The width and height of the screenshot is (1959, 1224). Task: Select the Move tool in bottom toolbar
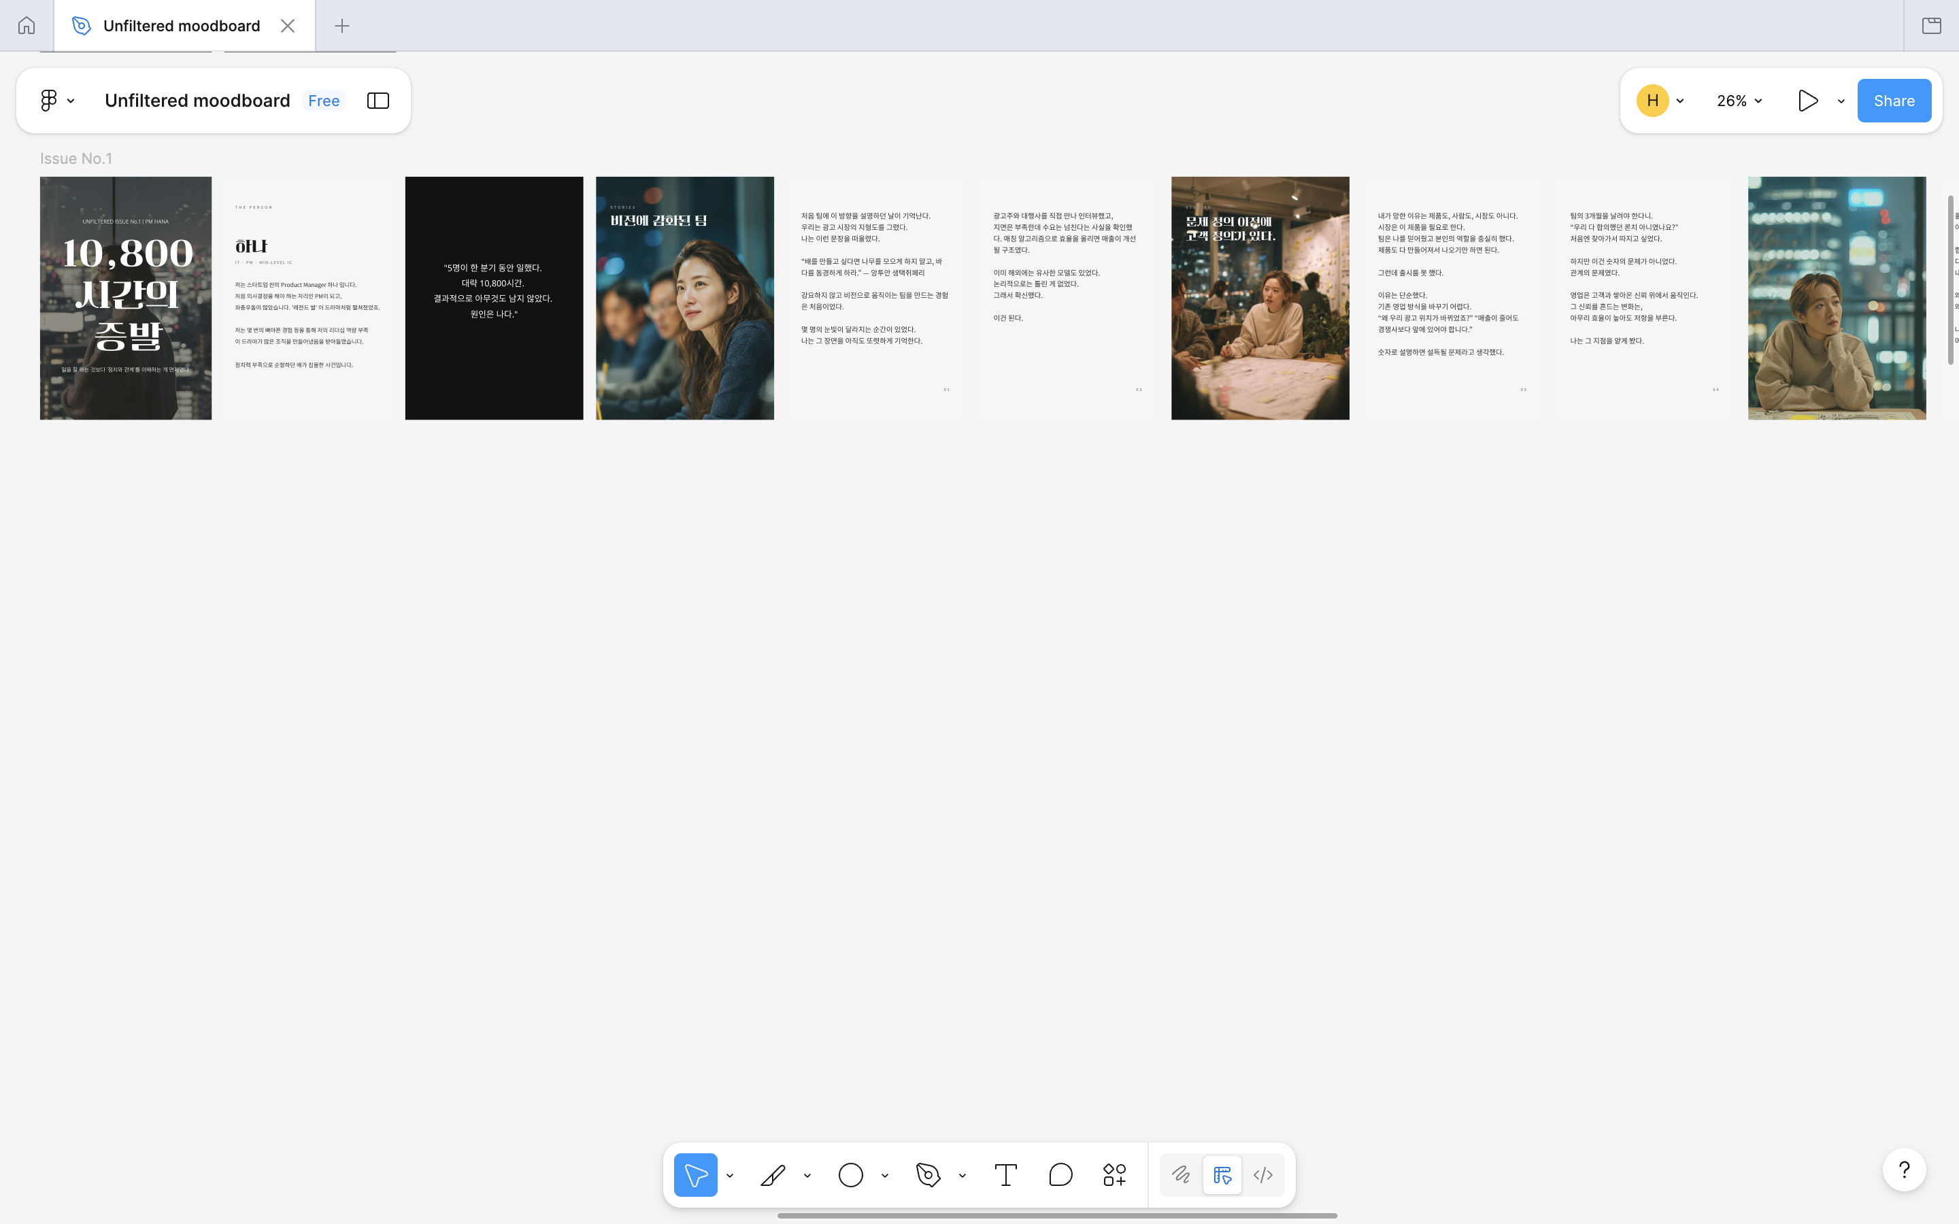[694, 1174]
